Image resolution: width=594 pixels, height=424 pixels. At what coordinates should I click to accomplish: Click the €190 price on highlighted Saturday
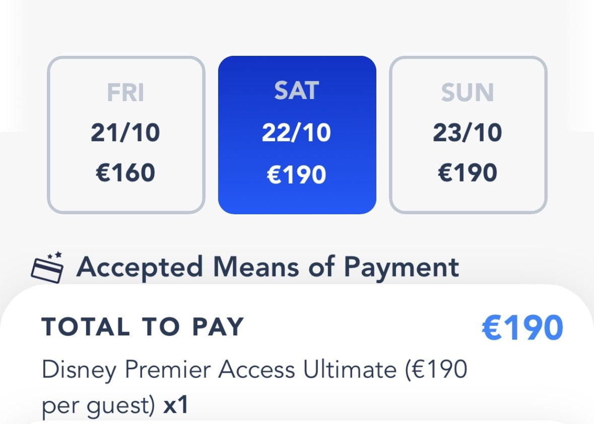point(297,175)
